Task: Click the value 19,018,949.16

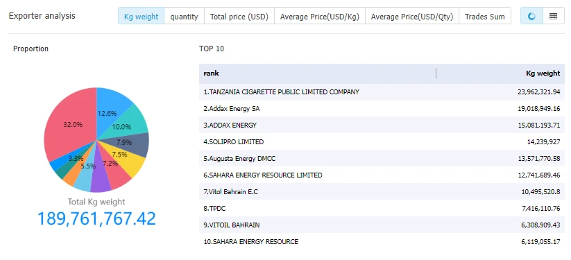Action: click(538, 109)
